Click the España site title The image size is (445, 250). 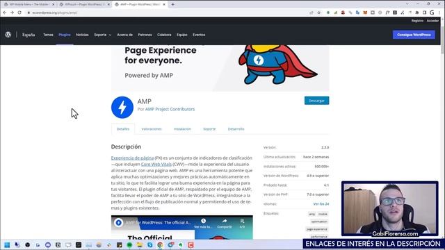[x=29, y=35]
